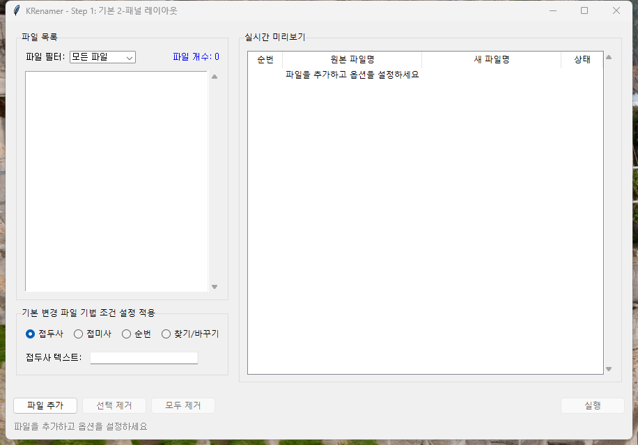Click the down arrow of file list scrollbar
This screenshot has width=638, height=445.
pyautogui.click(x=215, y=286)
